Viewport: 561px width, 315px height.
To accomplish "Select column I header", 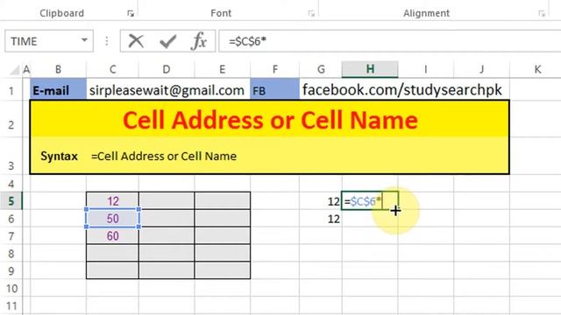I will click(x=426, y=69).
